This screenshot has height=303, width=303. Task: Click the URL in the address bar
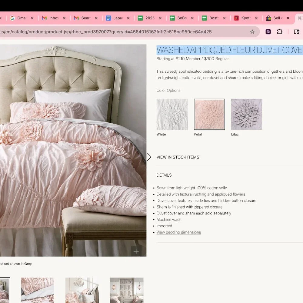106,32
